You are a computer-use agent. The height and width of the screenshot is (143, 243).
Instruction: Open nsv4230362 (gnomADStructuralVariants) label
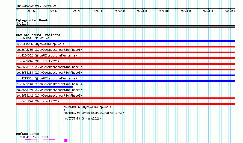(x=47, y=55)
